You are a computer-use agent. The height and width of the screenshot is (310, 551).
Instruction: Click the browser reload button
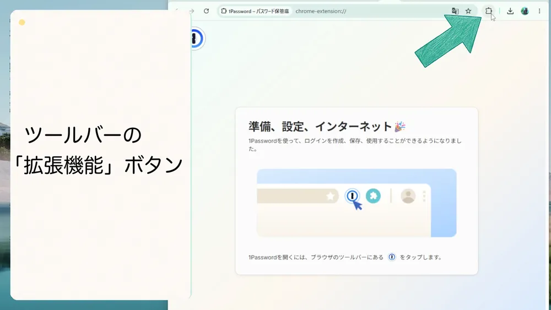(x=206, y=11)
